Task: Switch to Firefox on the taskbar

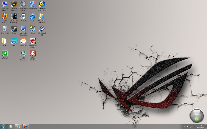Action: (26, 127)
